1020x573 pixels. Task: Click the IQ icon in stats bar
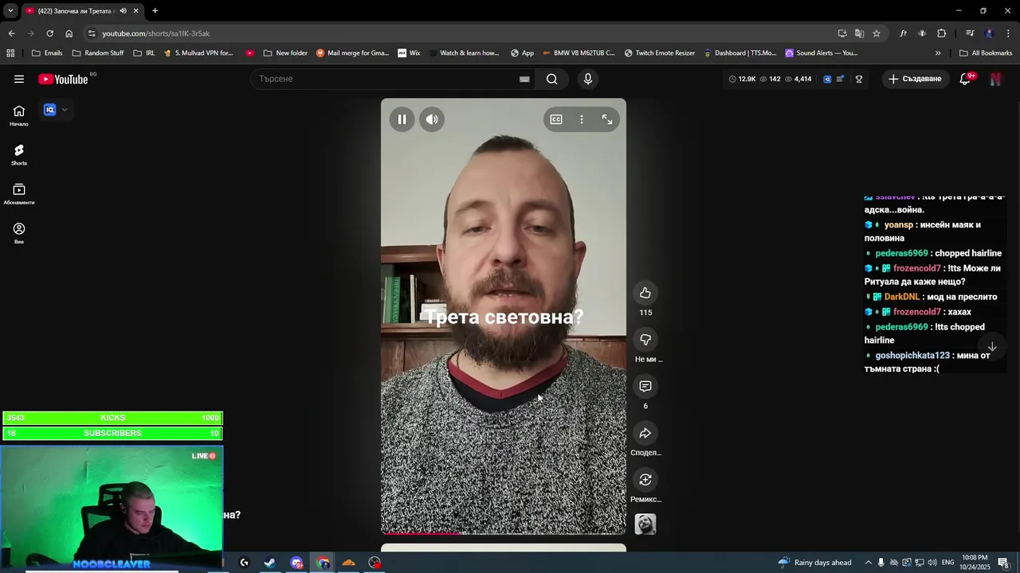click(827, 79)
